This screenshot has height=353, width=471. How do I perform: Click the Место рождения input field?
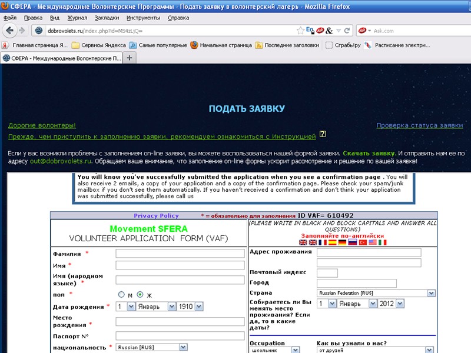tap(180, 321)
